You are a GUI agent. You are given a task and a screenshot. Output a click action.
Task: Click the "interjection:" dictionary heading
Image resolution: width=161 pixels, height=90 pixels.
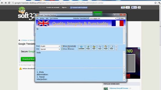point(42,79)
